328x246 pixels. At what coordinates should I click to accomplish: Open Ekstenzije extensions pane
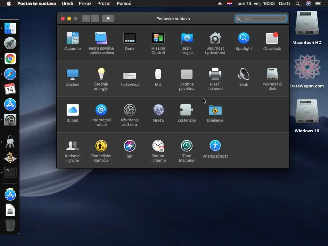(187, 113)
